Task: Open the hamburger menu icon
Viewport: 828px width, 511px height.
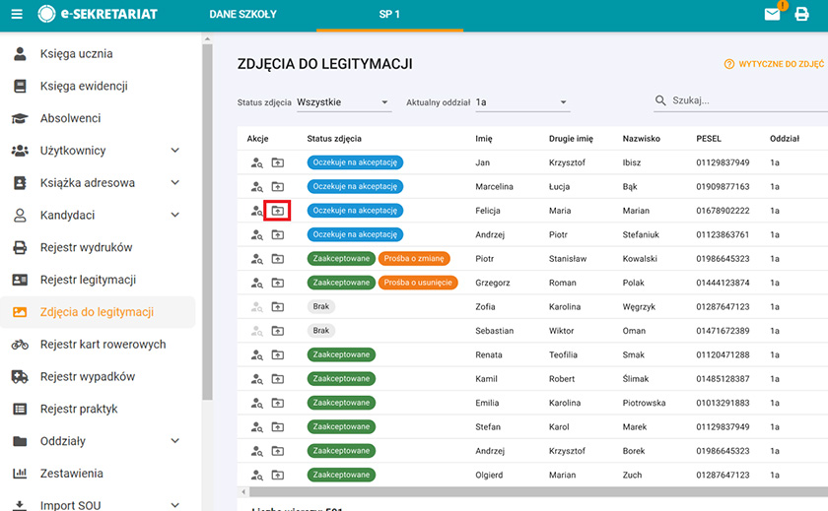Action: click(17, 15)
